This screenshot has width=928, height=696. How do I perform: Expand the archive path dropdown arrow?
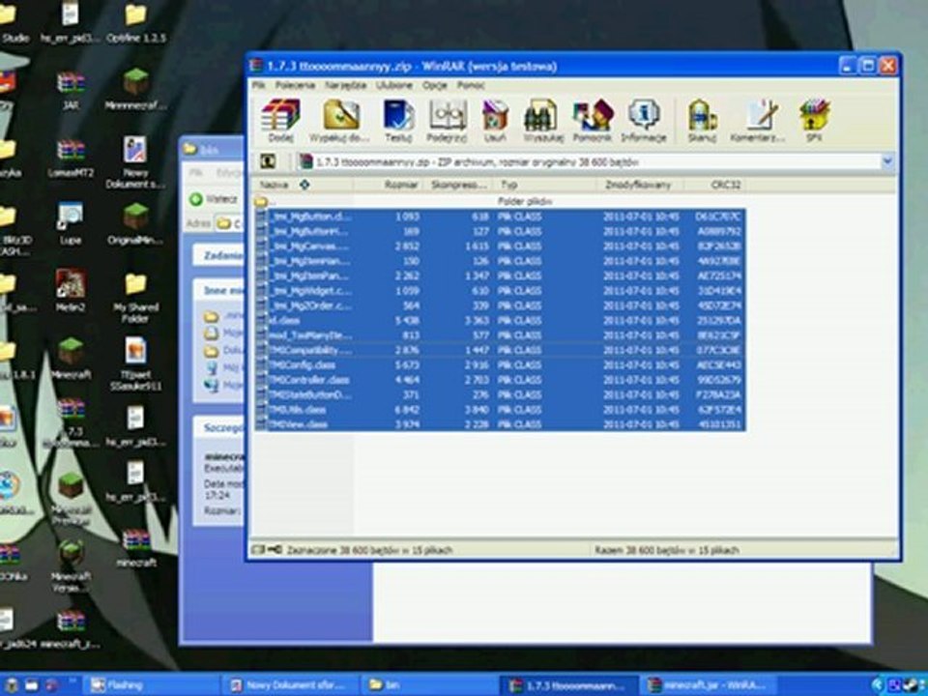pos(887,161)
